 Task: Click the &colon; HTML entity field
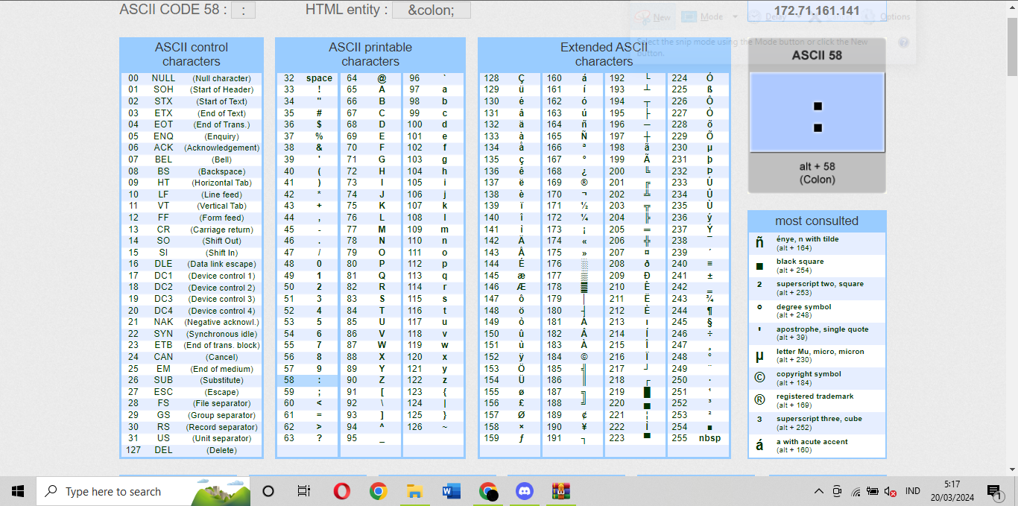tap(431, 10)
